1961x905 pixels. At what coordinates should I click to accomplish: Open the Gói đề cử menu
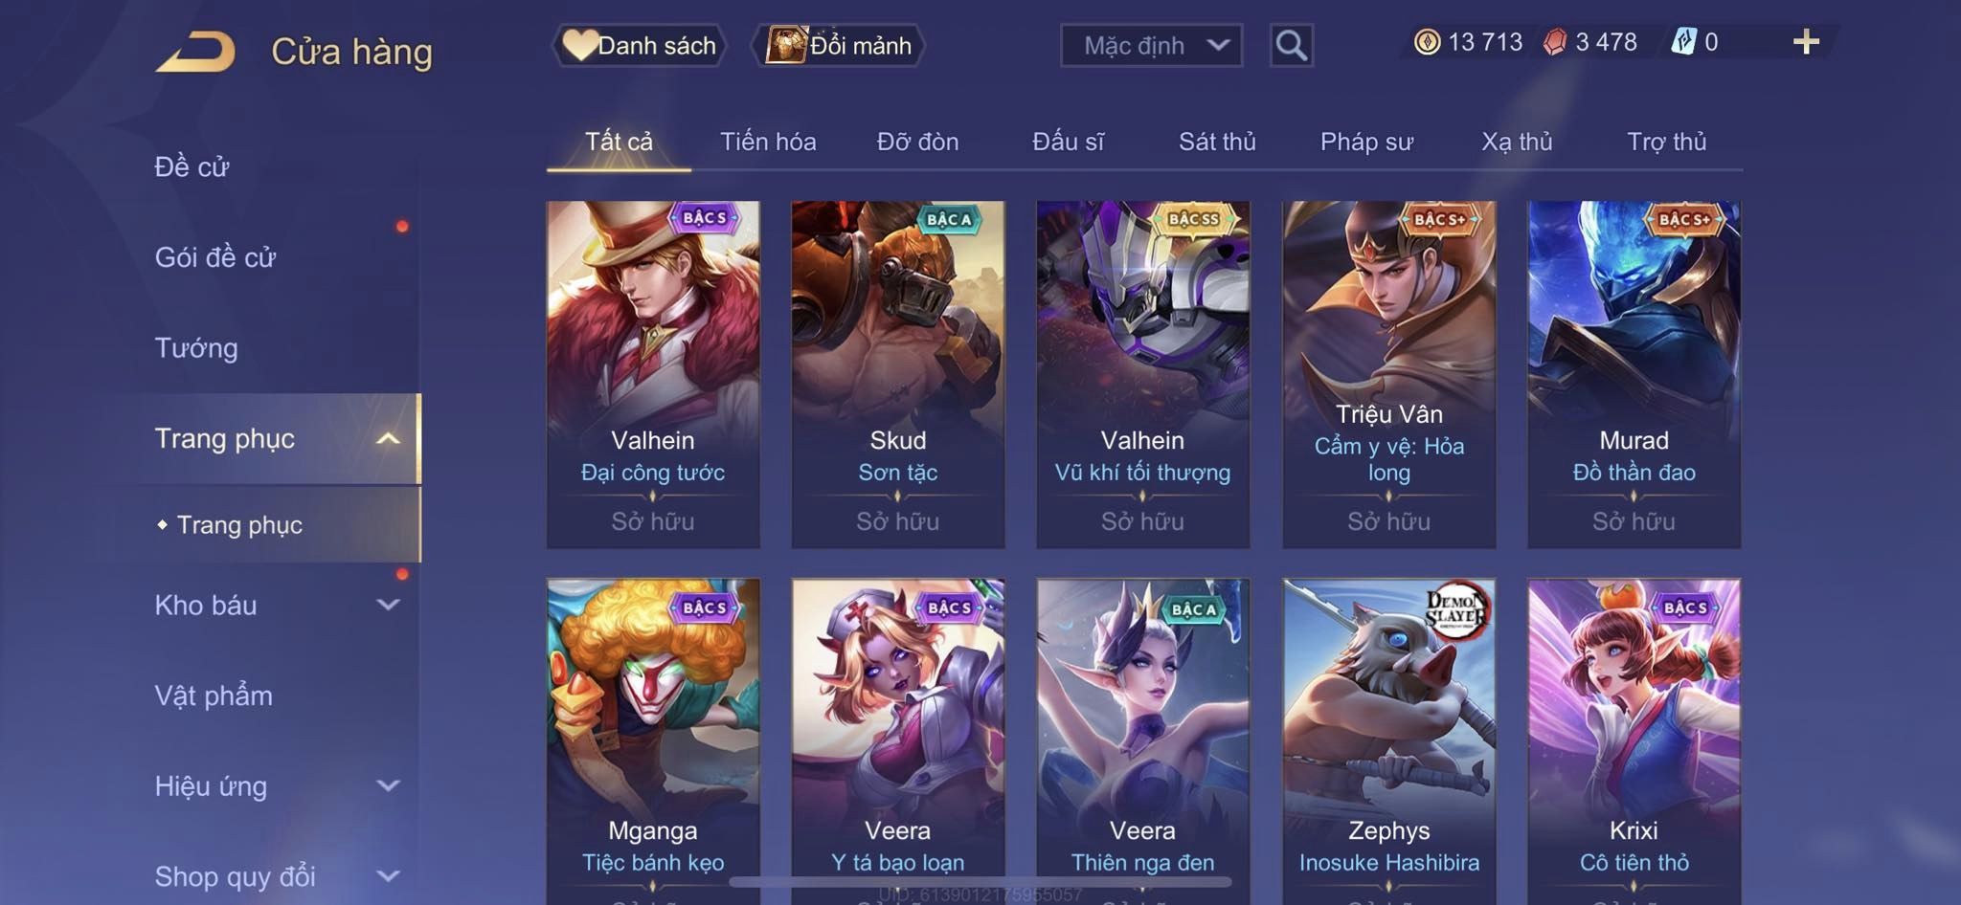point(215,257)
